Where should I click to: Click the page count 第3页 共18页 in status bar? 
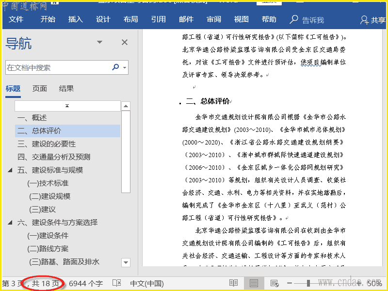31,284
